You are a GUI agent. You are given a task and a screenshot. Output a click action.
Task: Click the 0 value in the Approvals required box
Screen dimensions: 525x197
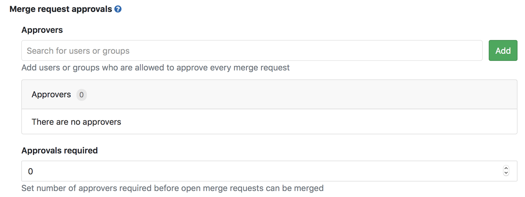[x=31, y=171]
